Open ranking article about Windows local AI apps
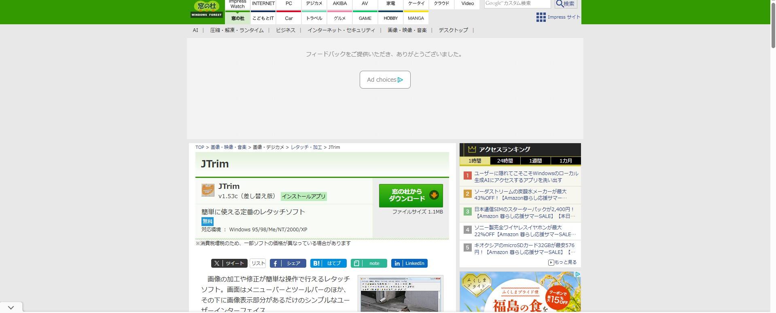This screenshot has height=313, width=776. coord(526,177)
